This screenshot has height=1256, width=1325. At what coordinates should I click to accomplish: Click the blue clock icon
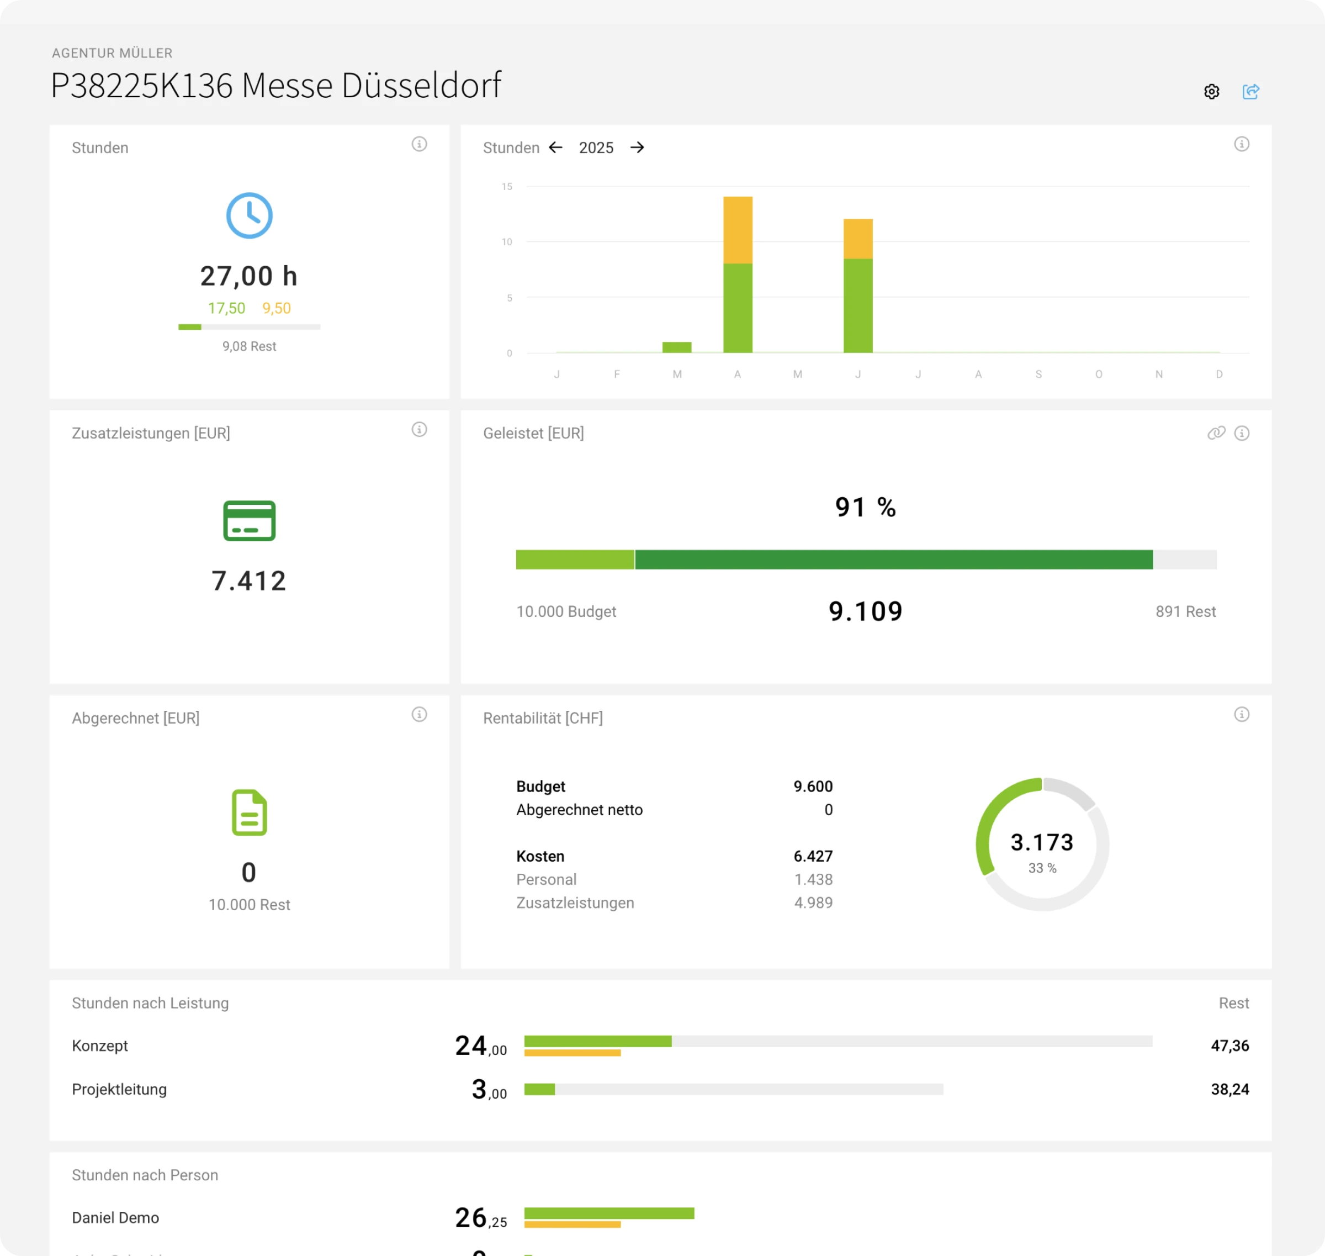click(249, 215)
